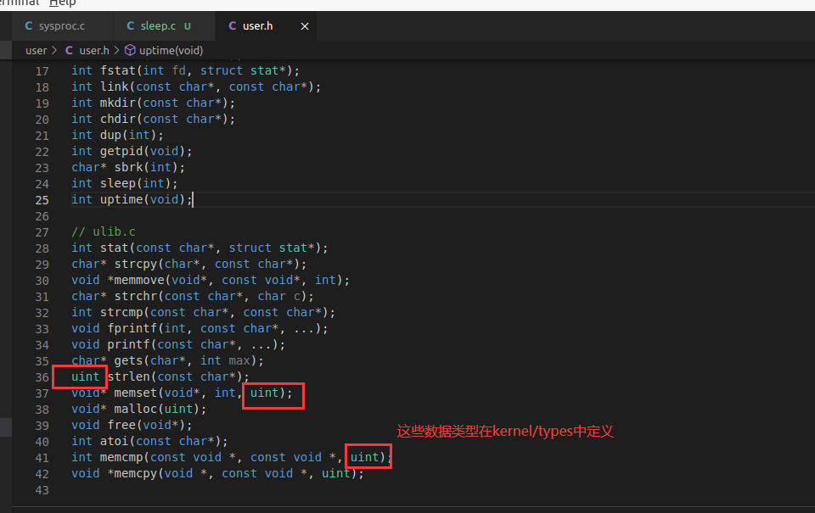815x513 pixels.
Task: Close the user.h tab
Action: point(305,26)
